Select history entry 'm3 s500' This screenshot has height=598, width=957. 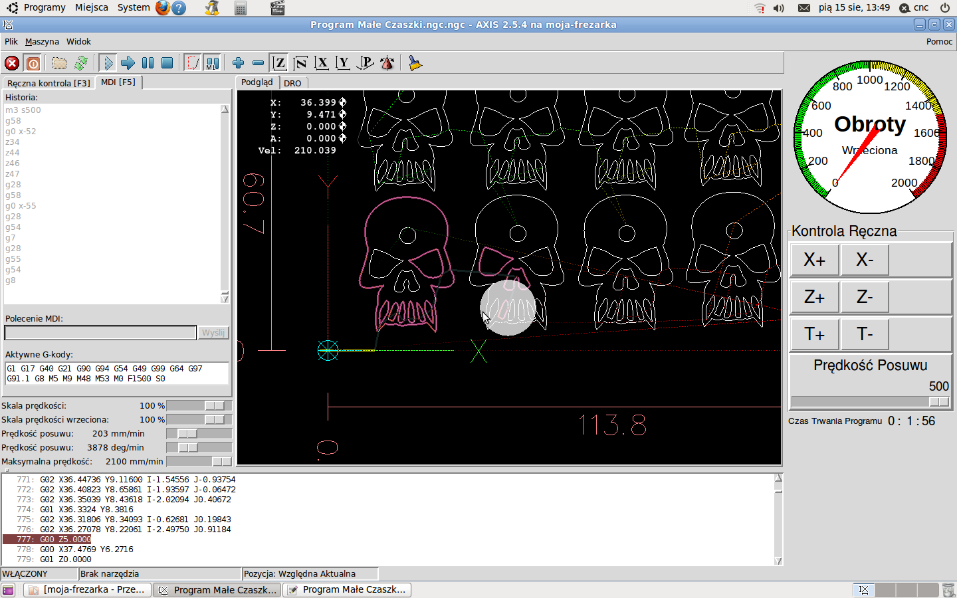pyautogui.click(x=23, y=110)
